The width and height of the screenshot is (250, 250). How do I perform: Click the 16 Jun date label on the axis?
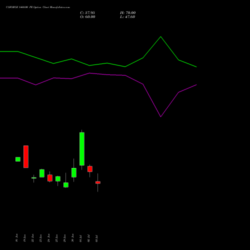pyautogui.click(x=16, y=238)
